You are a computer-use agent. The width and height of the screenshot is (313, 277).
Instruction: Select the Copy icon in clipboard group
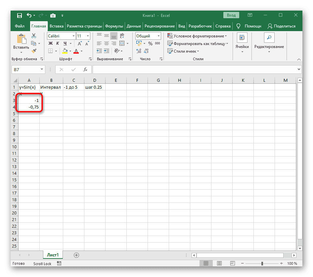click(x=33, y=43)
